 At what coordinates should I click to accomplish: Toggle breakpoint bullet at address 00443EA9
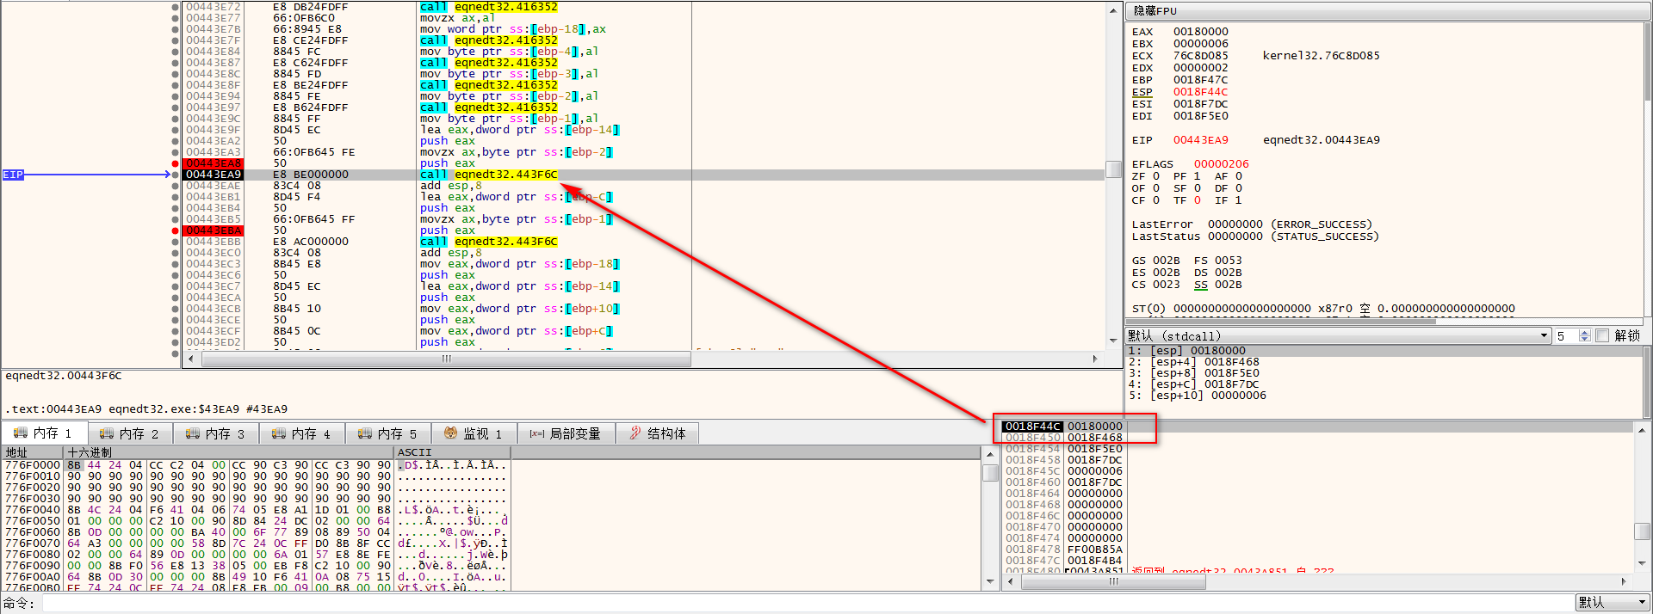coord(176,175)
